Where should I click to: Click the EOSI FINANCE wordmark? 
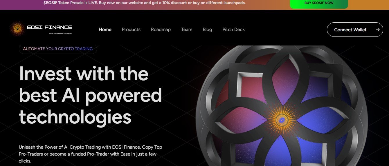click(x=49, y=28)
